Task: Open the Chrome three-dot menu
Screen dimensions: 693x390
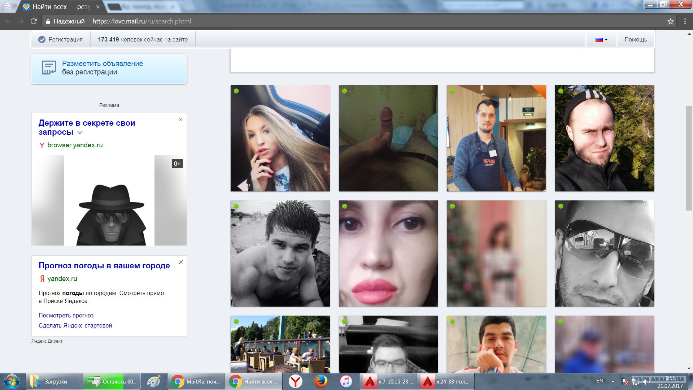Action: [x=685, y=21]
